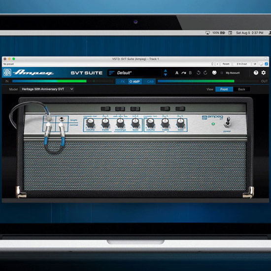Toggle channel two ultra lo rocker switch

pos(180,108)
